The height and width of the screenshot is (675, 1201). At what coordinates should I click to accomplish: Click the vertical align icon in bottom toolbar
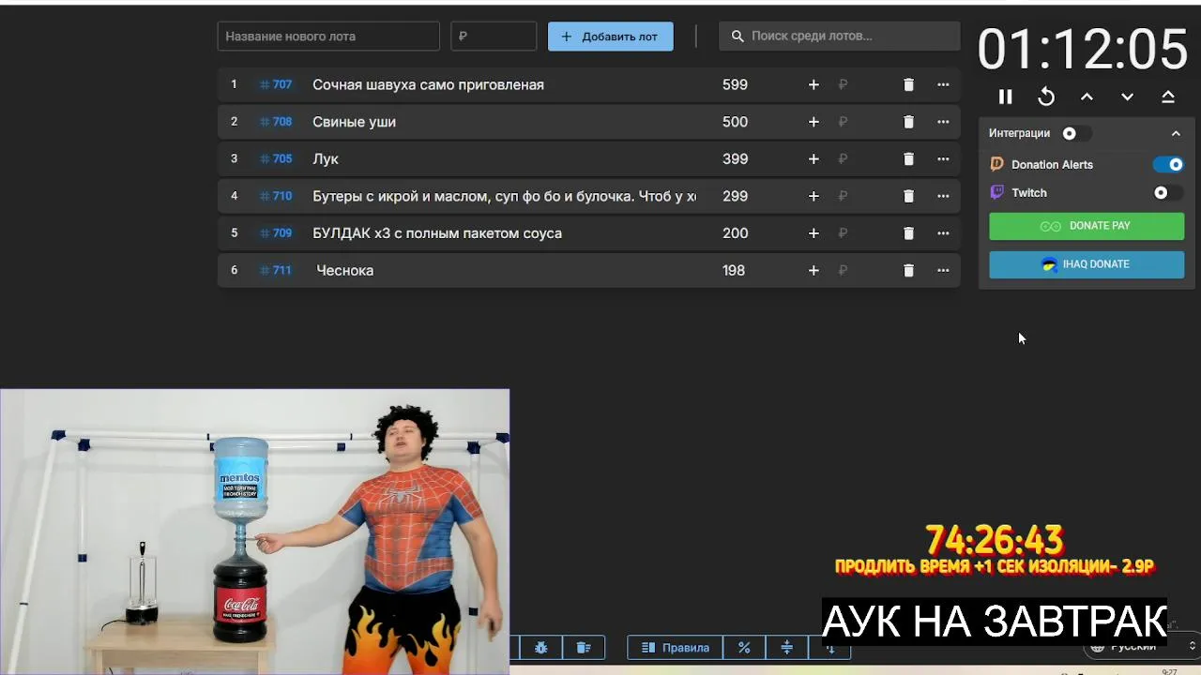(x=787, y=648)
